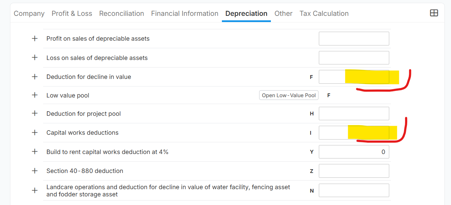Image resolution: width=451 pixels, height=205 pixels.
Task: Click plus icon beside Landcare operations row
Action: click(x=35, y=191)
